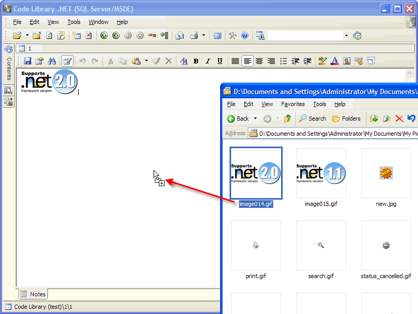418x314 pixels.
Task: Click the send by mail envelope icon
Action: click(180, 35)
